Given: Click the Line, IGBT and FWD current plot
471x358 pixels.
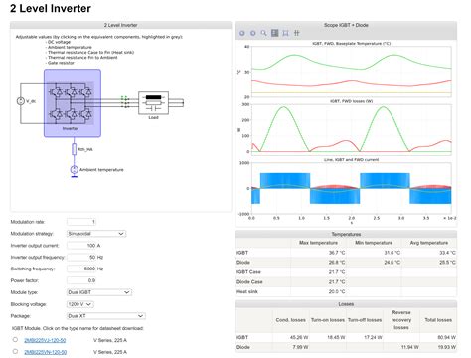Looking at the screenshot, I should pyautogui.click(x=352, y=188).
